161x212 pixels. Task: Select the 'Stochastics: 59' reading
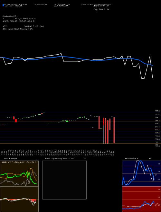pos(9,16)
